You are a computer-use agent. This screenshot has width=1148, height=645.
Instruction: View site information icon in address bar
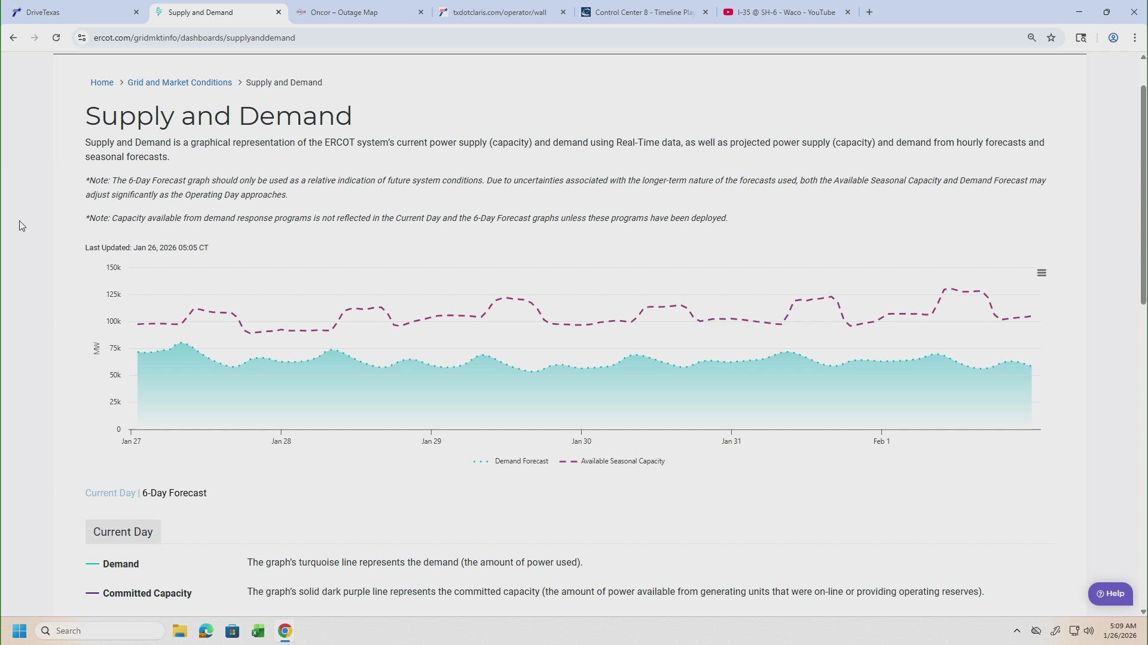coord(82,38)
